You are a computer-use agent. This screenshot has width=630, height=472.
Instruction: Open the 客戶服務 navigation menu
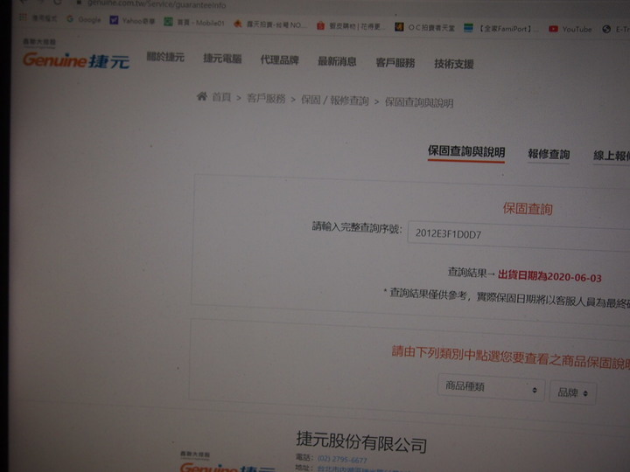395,63
